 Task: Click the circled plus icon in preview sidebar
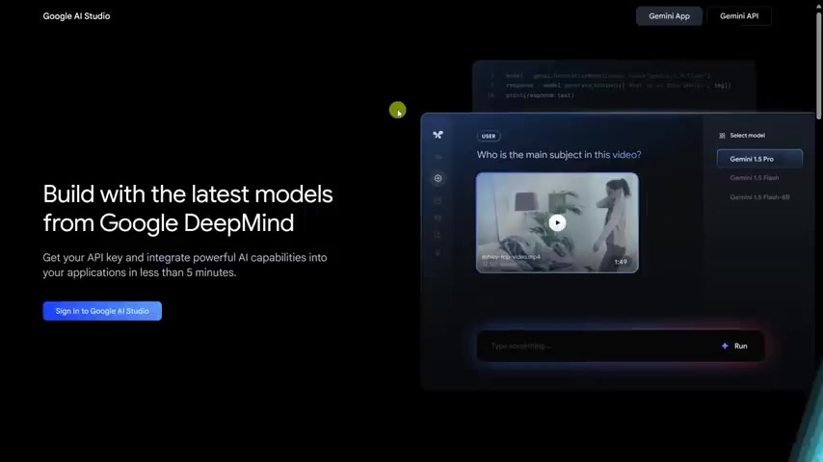438,178
